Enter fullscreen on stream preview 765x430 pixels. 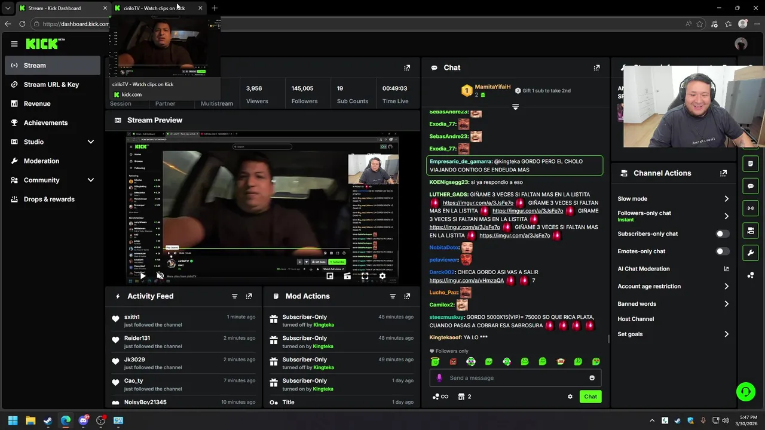pos(365,276)
